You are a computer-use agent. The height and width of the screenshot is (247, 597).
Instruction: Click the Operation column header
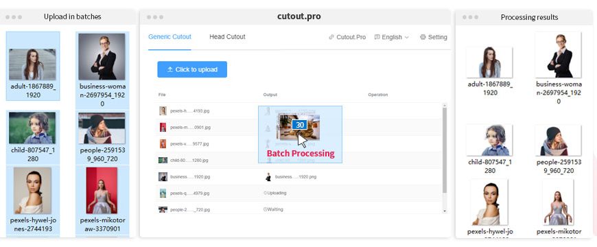[x=377, y=95]
